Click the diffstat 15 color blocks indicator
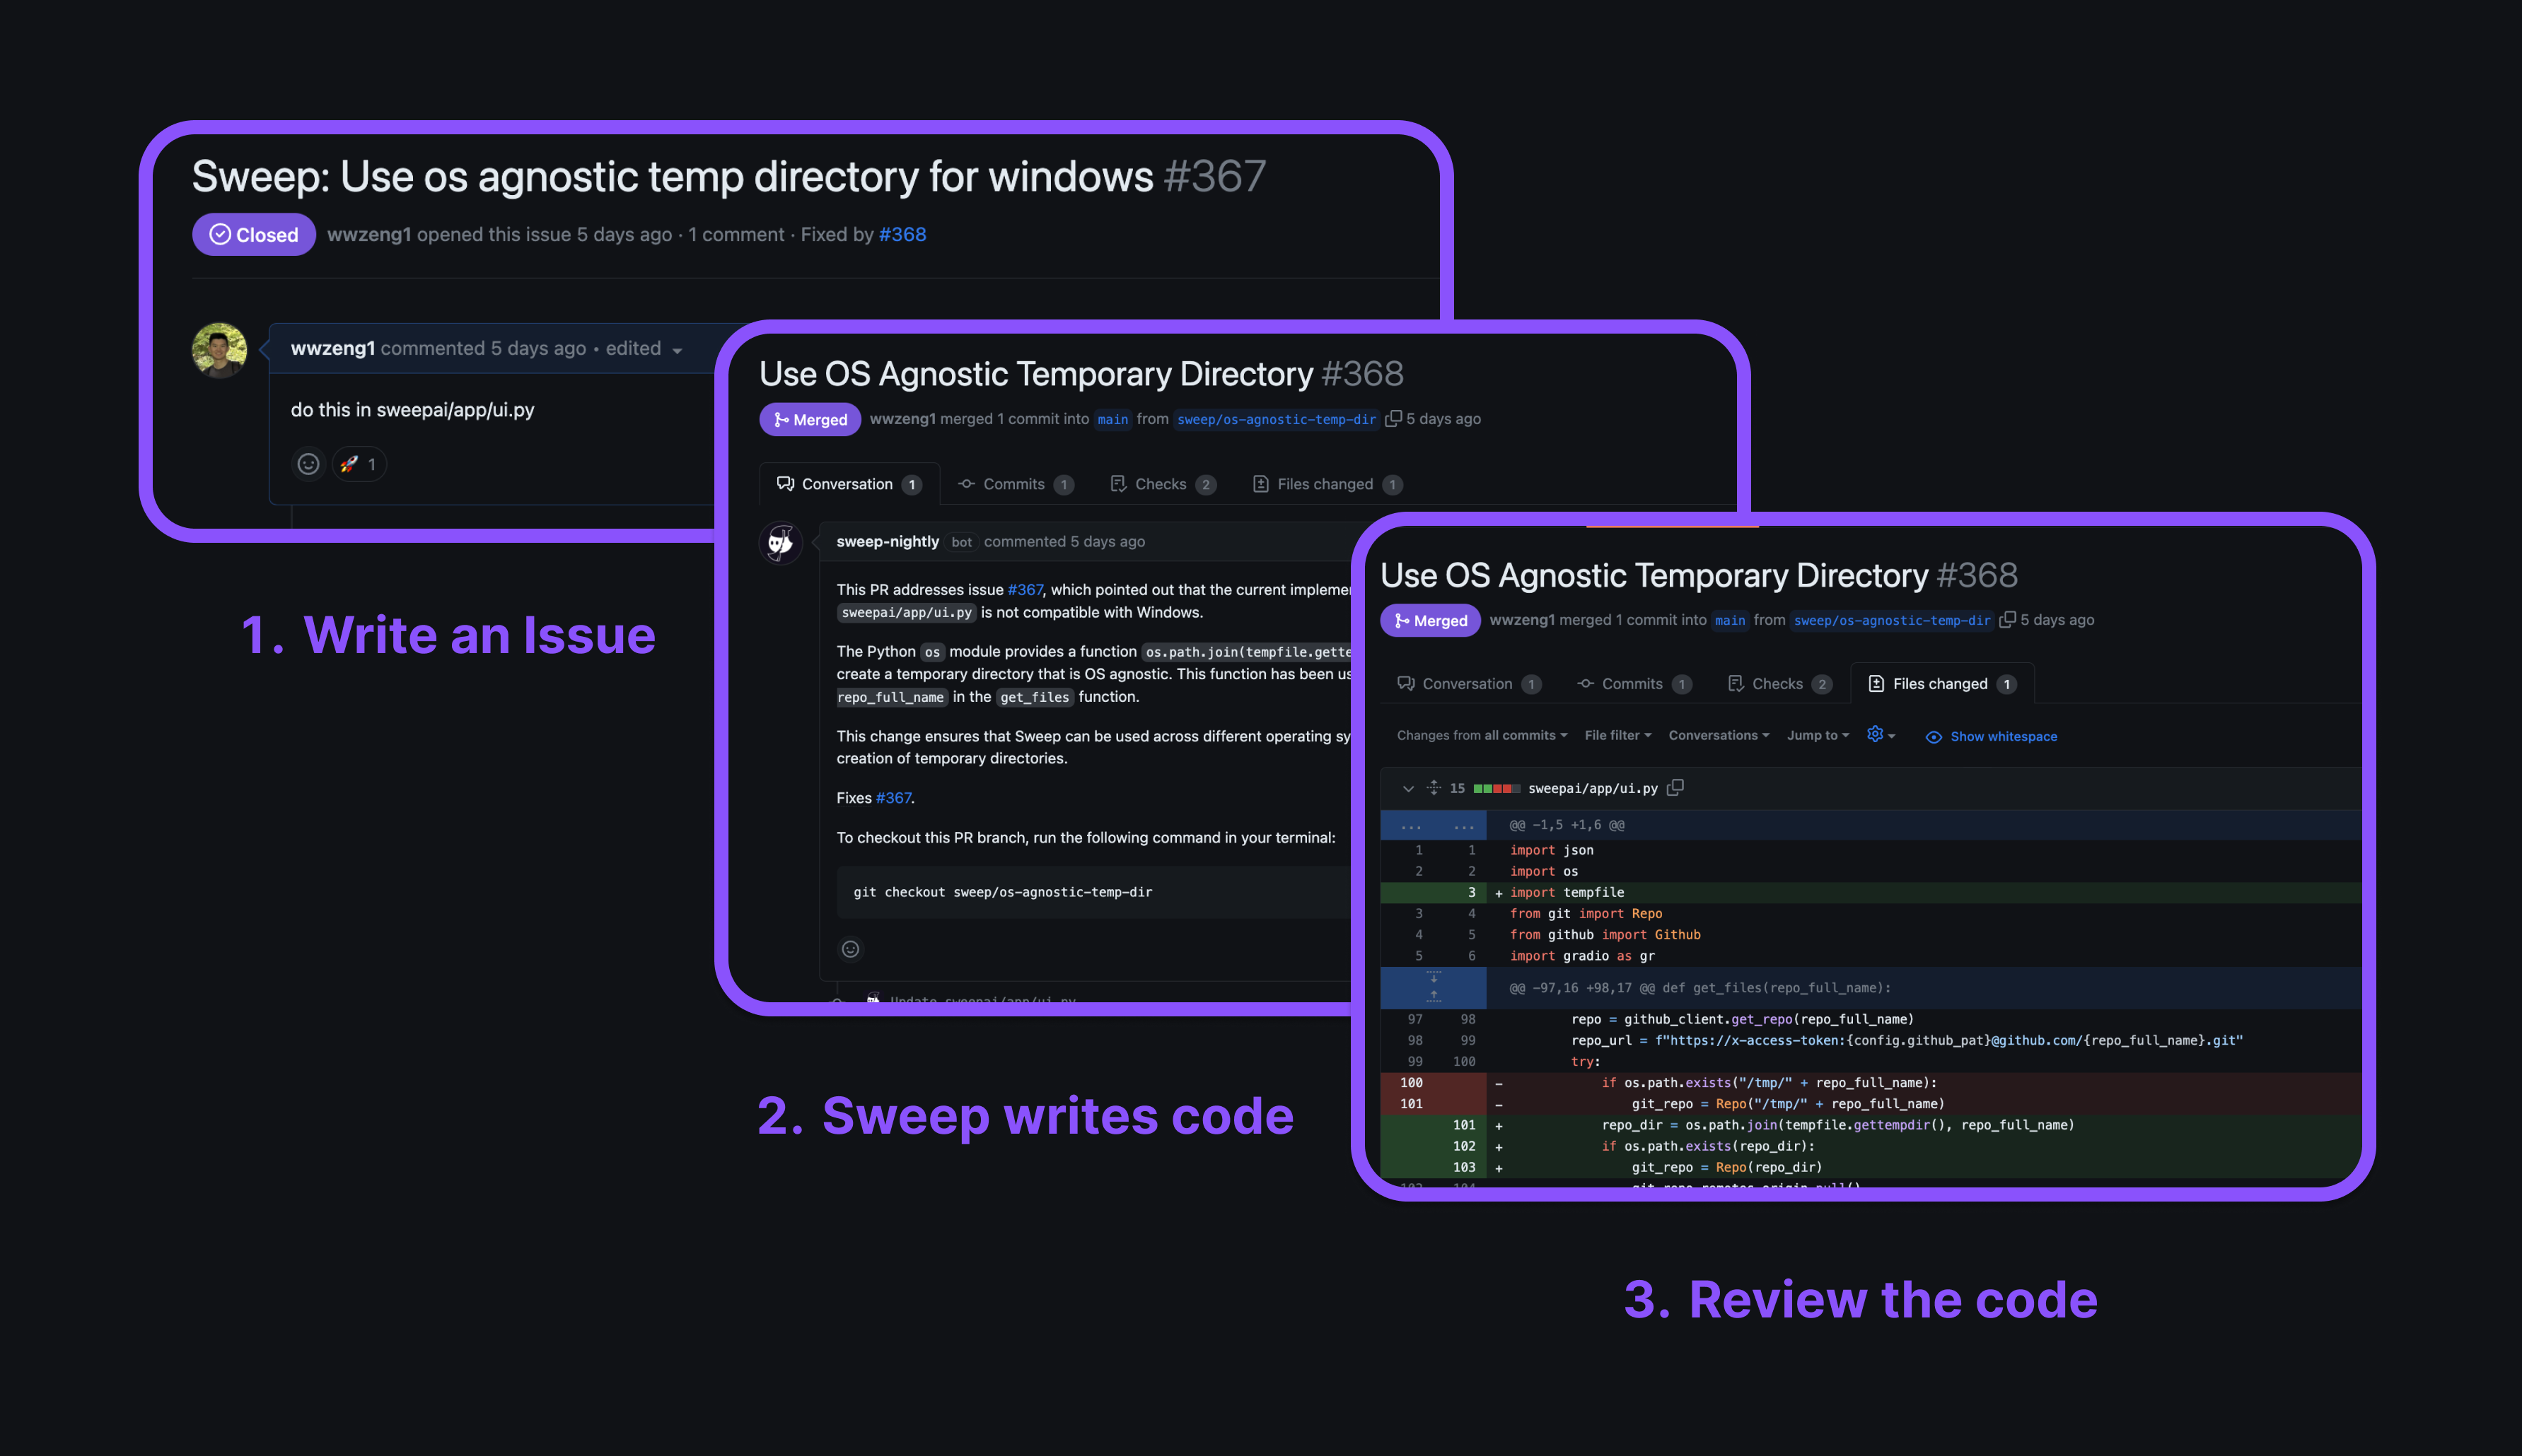Screen dimensions: 2522x1456 (1497, 788)
